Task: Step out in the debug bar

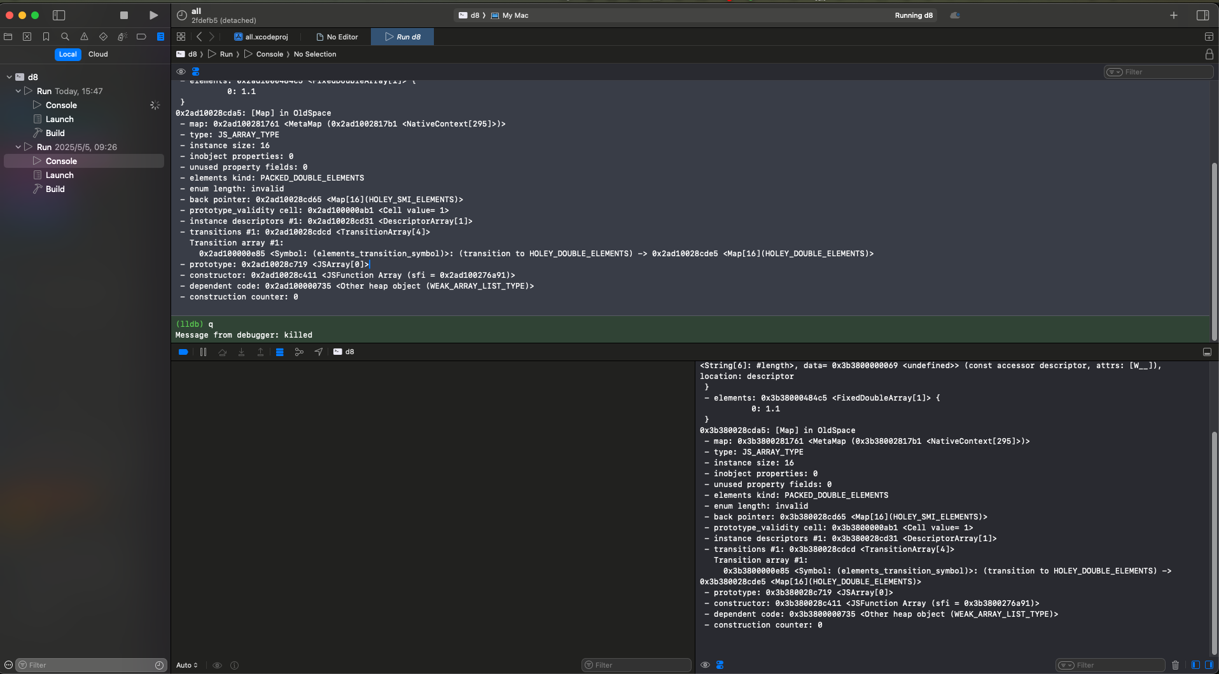Action: coord(260,352)
